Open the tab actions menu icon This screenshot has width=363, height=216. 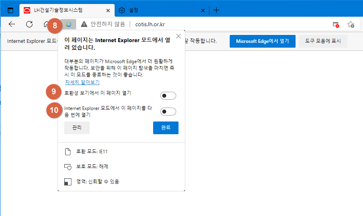coord(10,10)
